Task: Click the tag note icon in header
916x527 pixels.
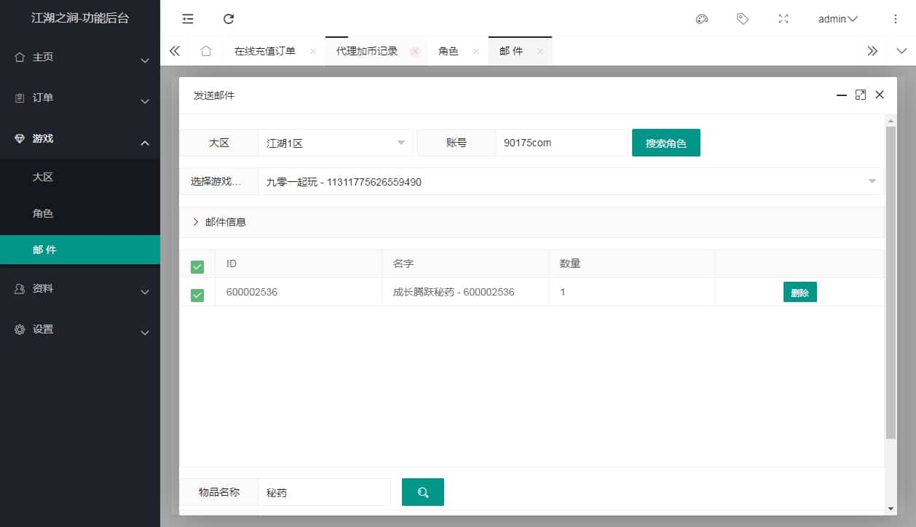Action: pyautogui.click(x=743, y=19)
